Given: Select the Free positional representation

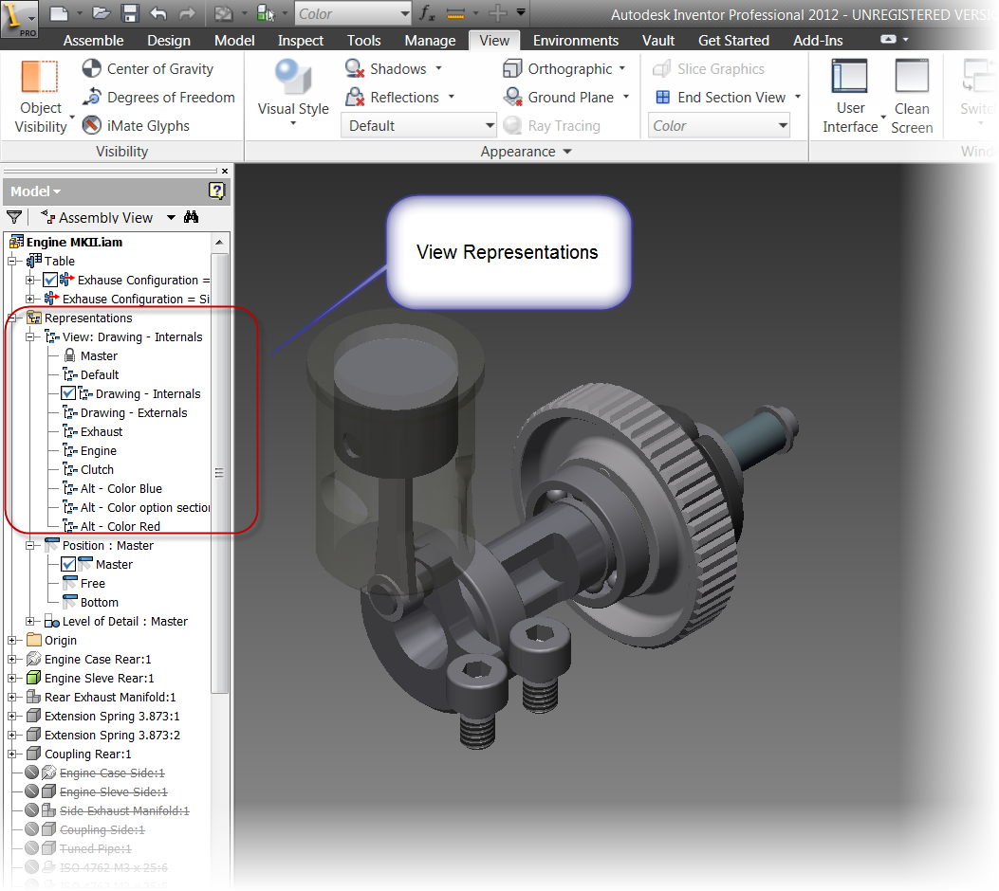Looking at the screenshot, I should click(x=92, y=584).
